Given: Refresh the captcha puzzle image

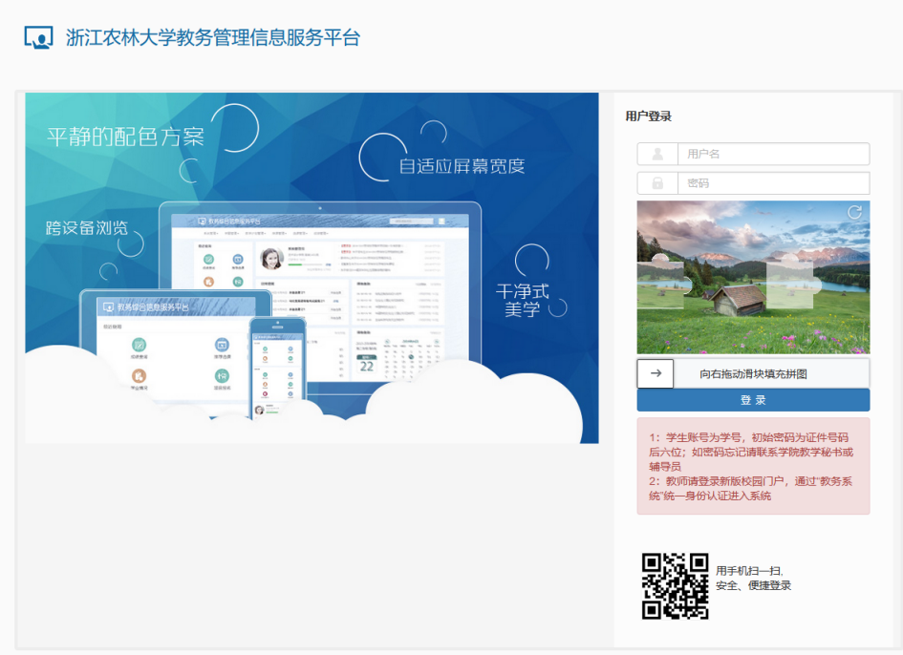Looking at the screenshot, I should click(x=854, y=213).
